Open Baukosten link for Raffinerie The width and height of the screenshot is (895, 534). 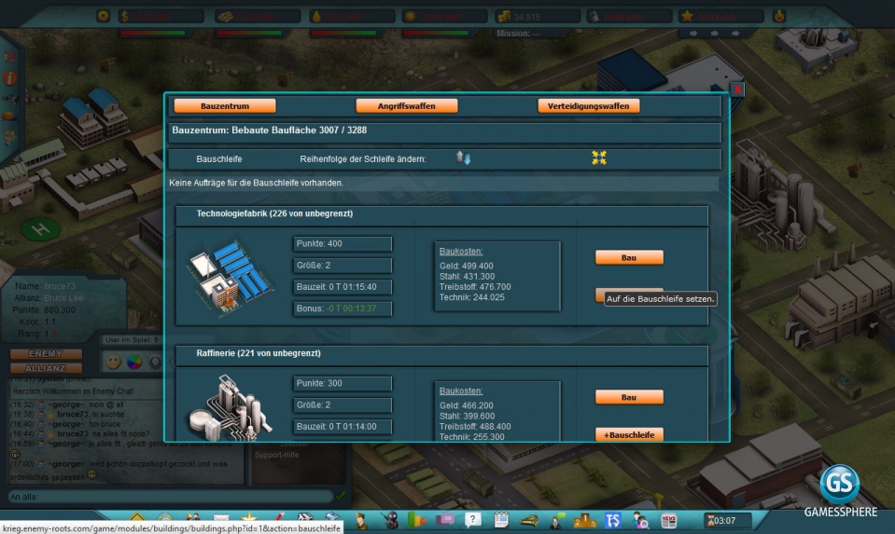[461, 391]
